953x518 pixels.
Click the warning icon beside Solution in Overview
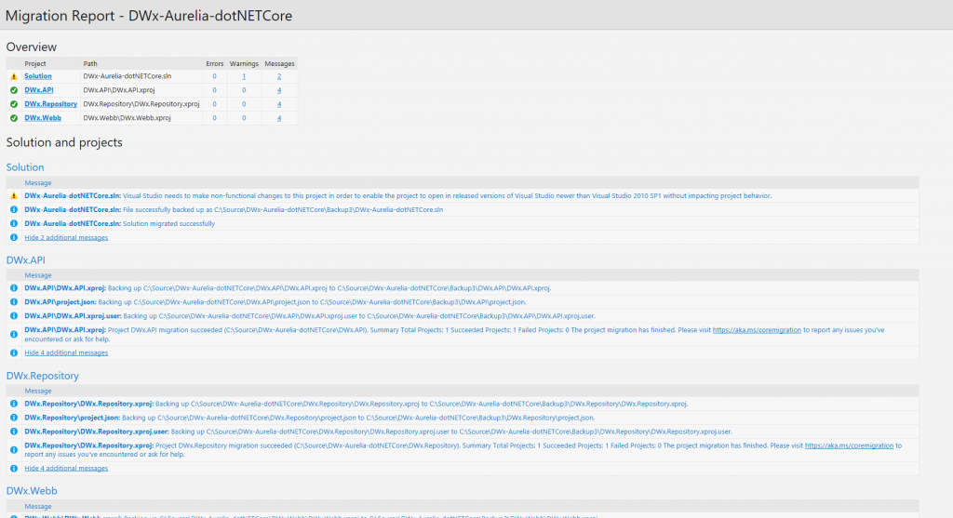pos(14,76)
